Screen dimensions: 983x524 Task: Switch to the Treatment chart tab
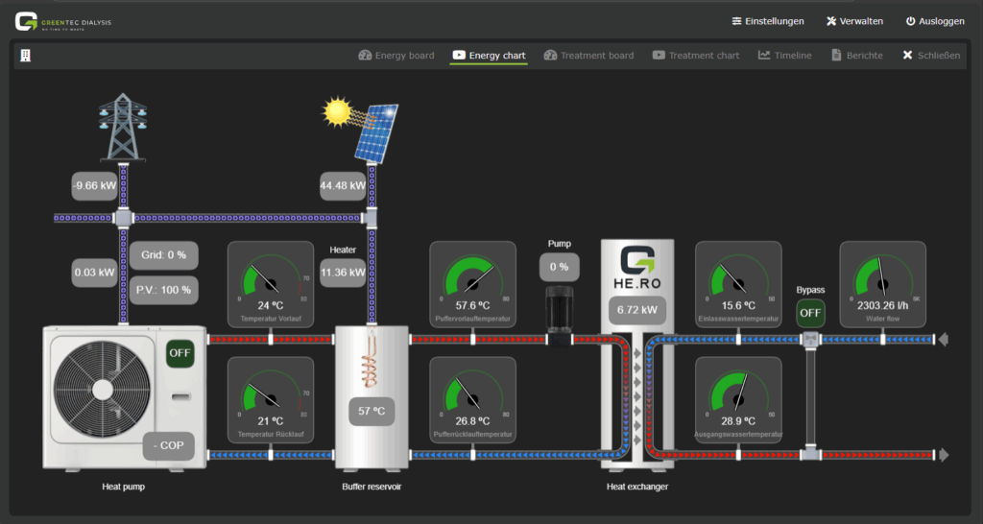(x=695, y=56)
